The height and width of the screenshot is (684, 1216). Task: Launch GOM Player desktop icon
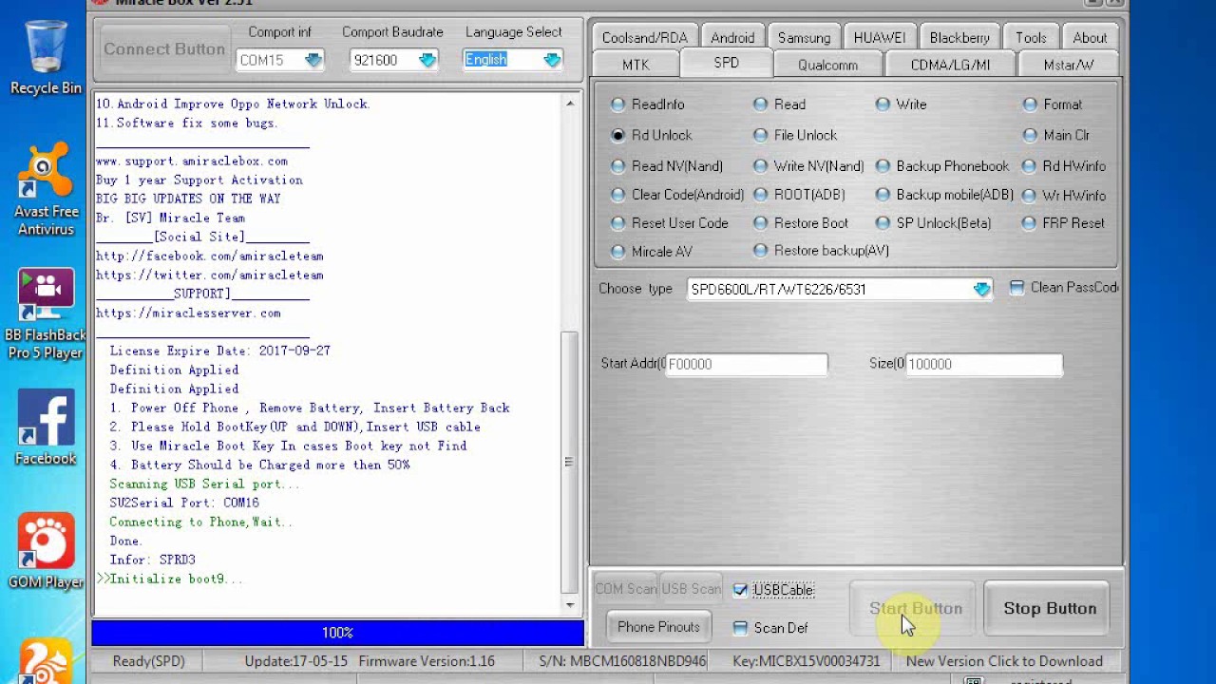pos(46,552)
